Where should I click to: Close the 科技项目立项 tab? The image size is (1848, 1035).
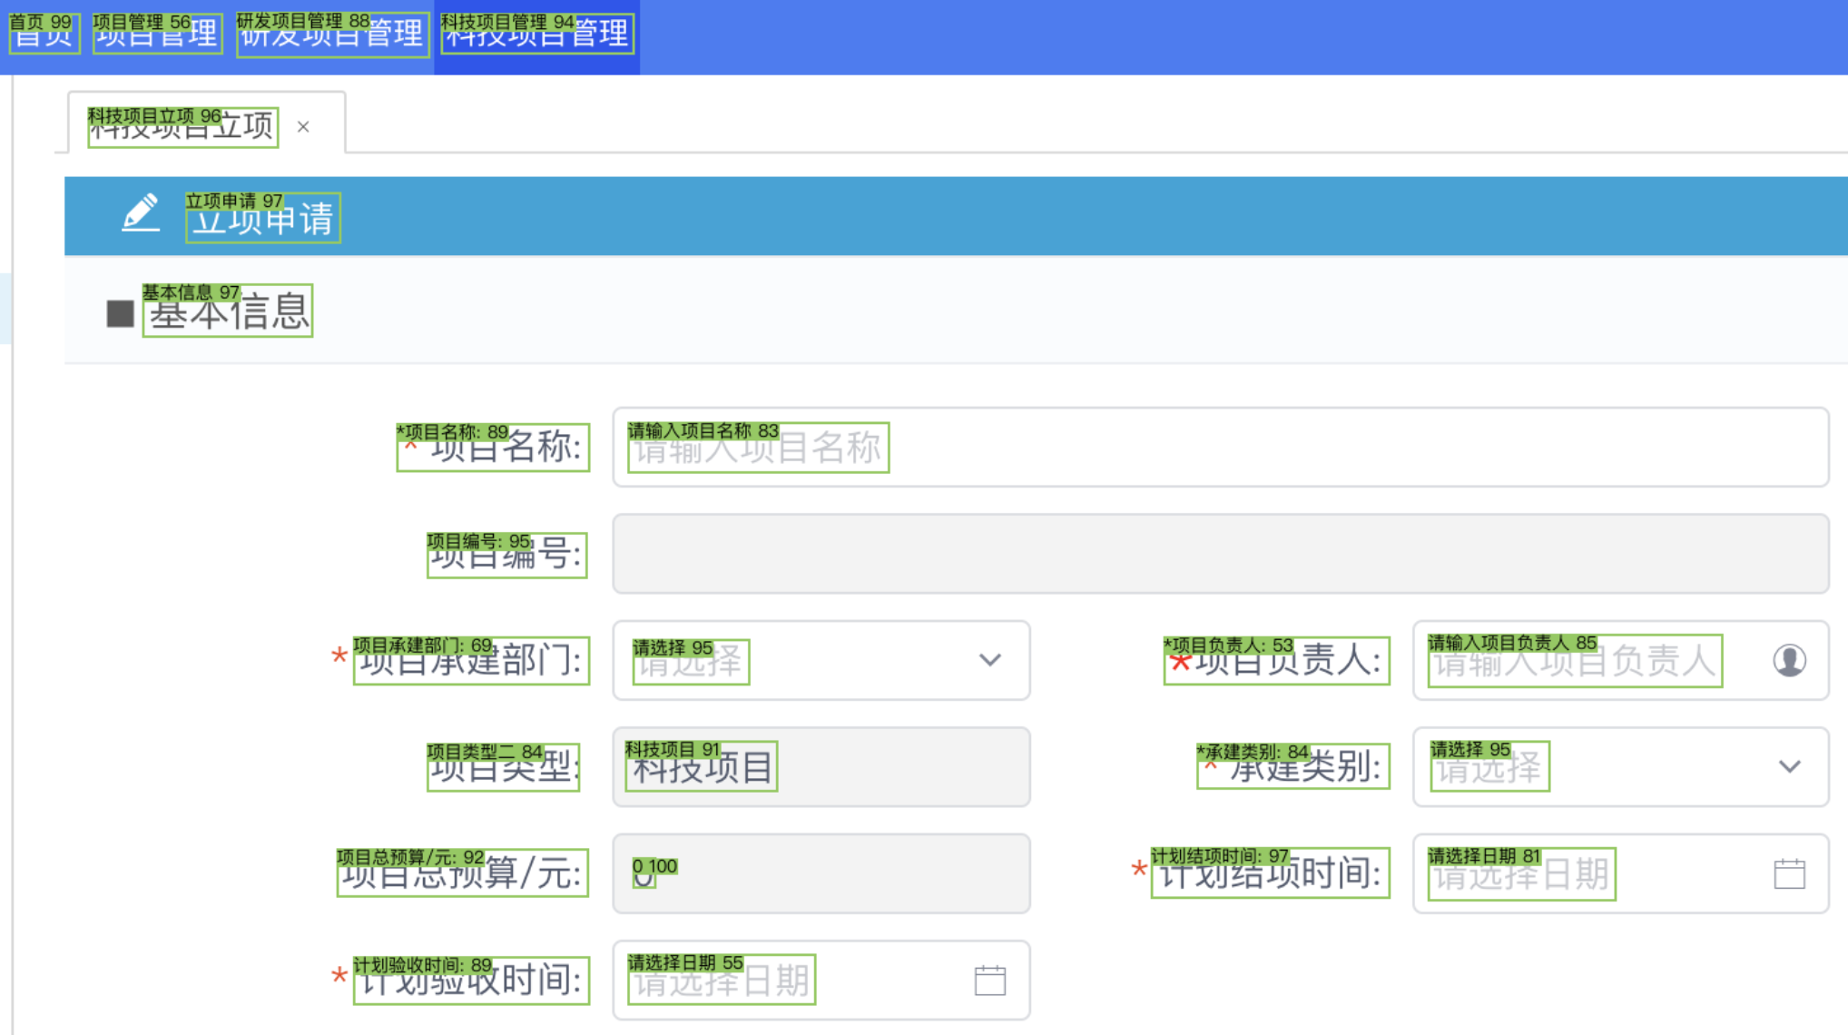click(303, 127)
